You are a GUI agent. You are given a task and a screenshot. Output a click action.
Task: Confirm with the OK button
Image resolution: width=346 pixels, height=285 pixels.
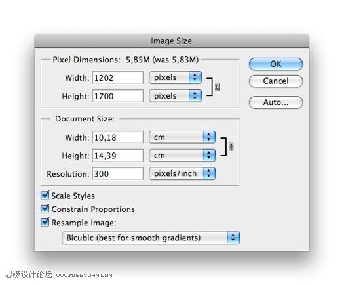[x=276, y=64]
